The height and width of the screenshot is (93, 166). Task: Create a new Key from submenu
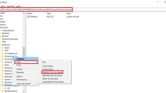tap(44, 62)
